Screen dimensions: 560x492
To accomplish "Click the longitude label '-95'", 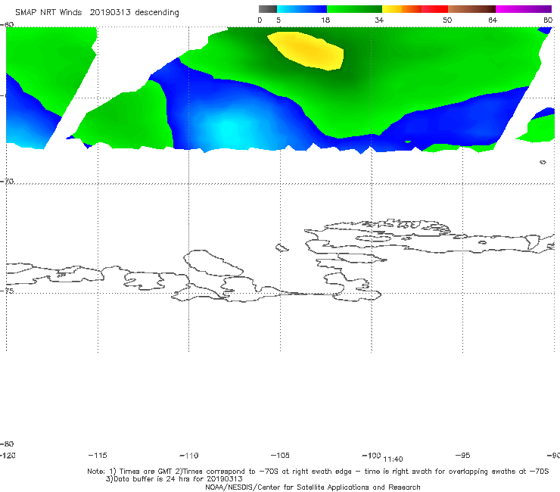I will pyautogui.click(x=463, y=456).
